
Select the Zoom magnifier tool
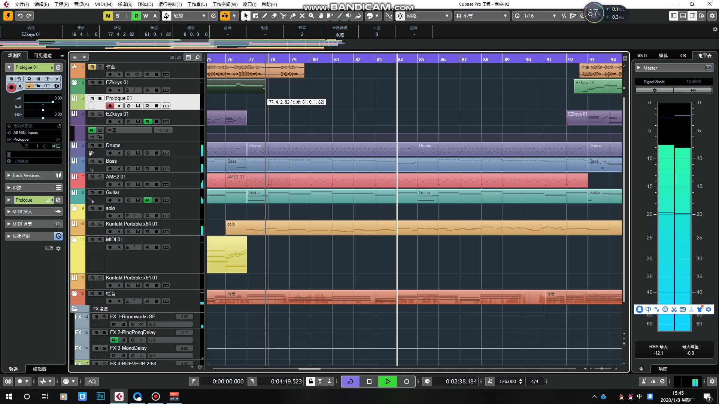(x=312, y=16)
